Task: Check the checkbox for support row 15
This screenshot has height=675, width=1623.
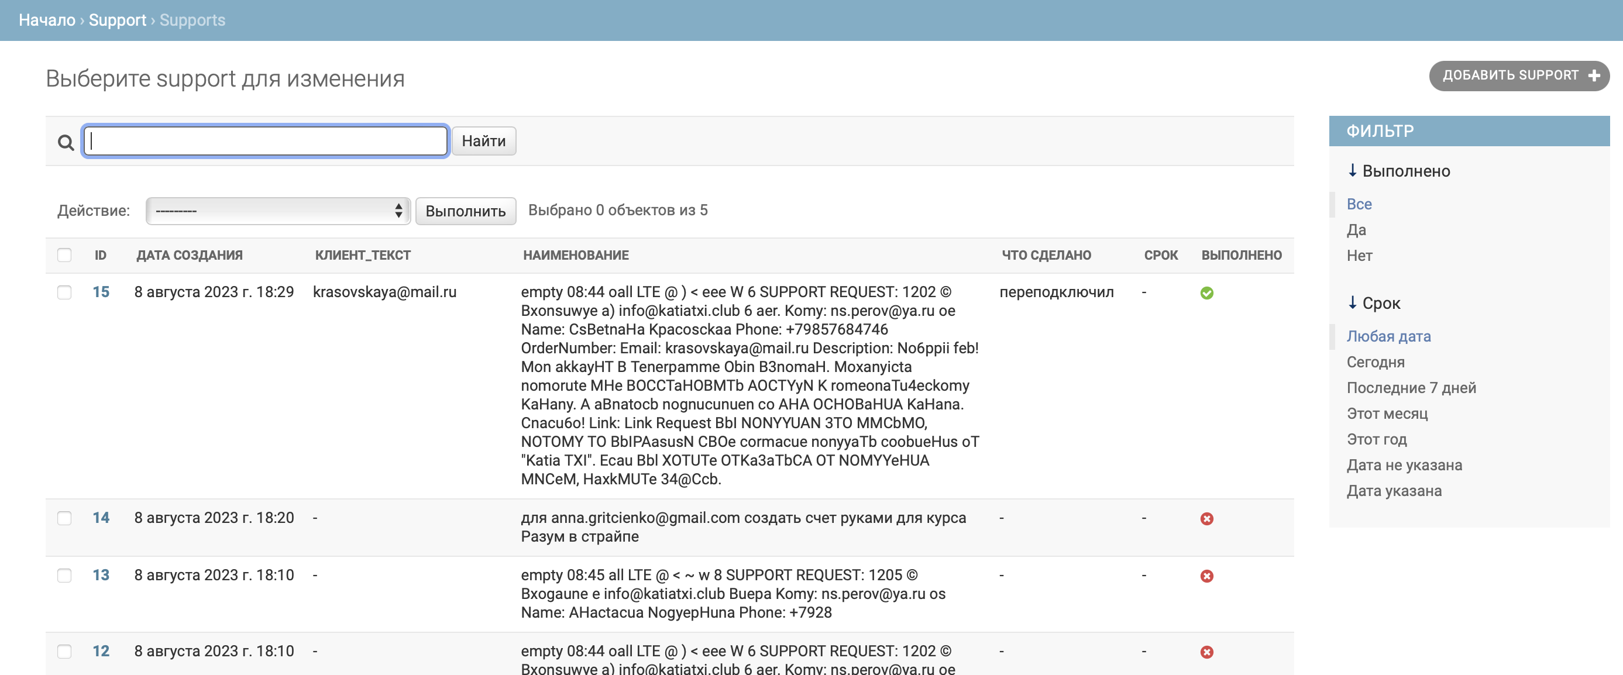Action: pos(64,292)
